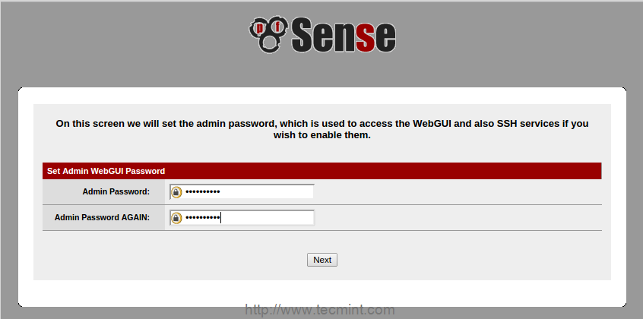Click the blank right end of Admin Password row
This screenshot has height=319, width=643.
tap(494, 192)
